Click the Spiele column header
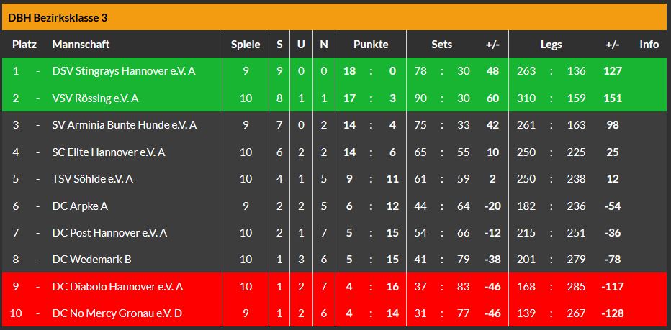671x330 pixels. coord(246,45)
